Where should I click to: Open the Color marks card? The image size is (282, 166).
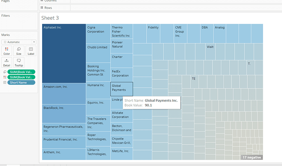7,51
